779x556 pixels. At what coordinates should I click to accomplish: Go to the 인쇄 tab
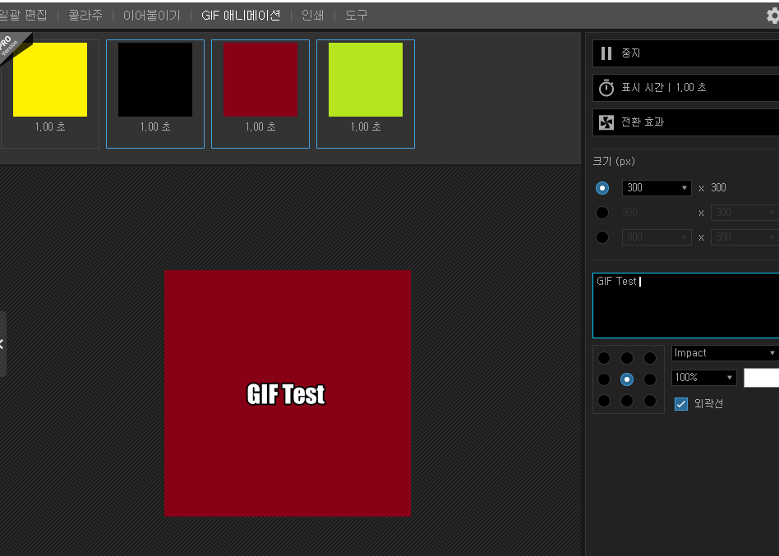click(312, 16)
